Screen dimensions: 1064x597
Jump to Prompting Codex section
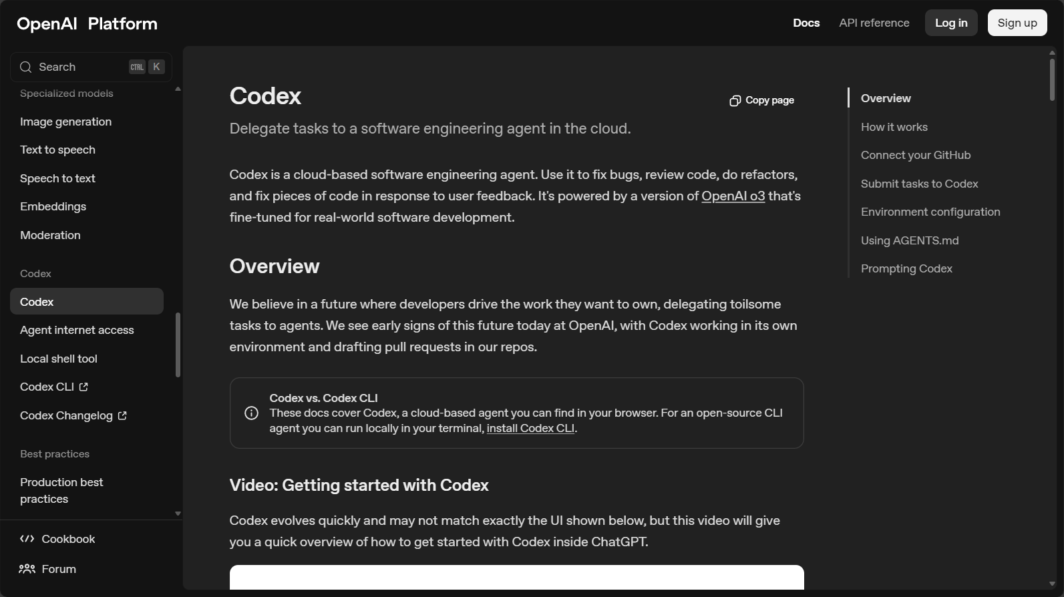click(x=906, y=268)
